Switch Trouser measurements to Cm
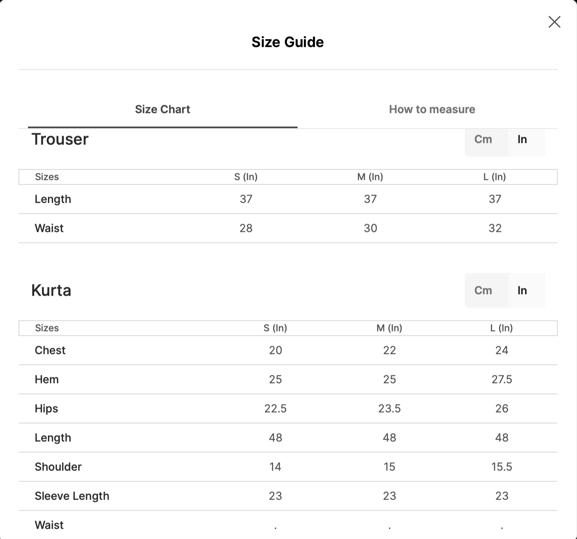 [483, 139]
